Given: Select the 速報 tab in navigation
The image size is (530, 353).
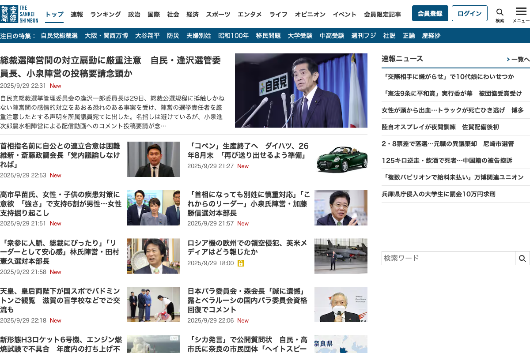Looking at the screenshot, I should coord(77,14).
